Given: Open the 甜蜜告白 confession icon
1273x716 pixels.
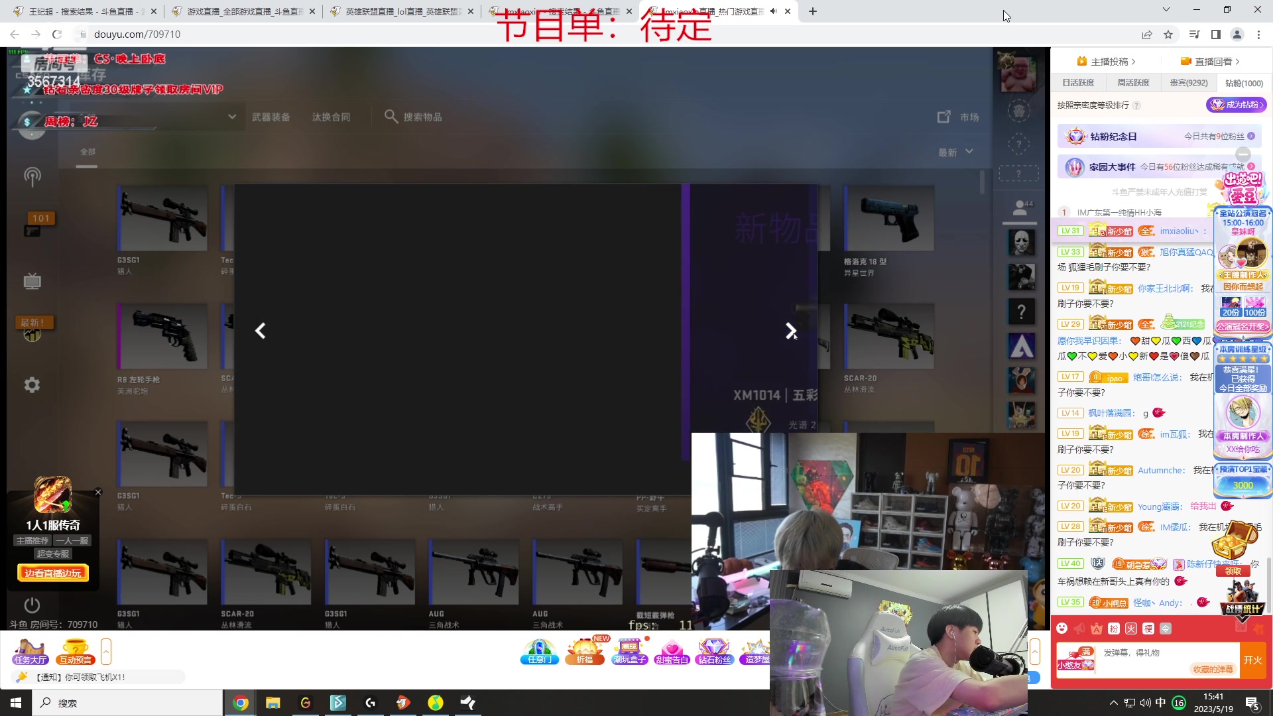Looking at the screenshot, I should tap(672, 651).
